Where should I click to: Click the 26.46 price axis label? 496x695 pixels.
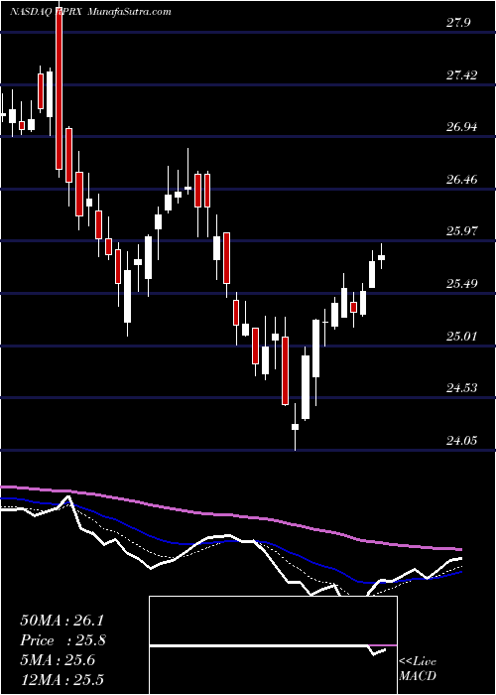click(x=461, y=180)
